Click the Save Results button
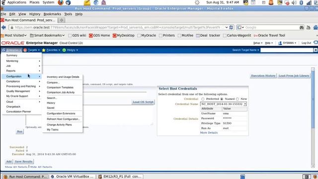 point(23,162)
